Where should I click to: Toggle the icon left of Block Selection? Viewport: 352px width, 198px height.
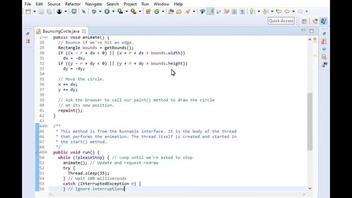tap(226, 12)
